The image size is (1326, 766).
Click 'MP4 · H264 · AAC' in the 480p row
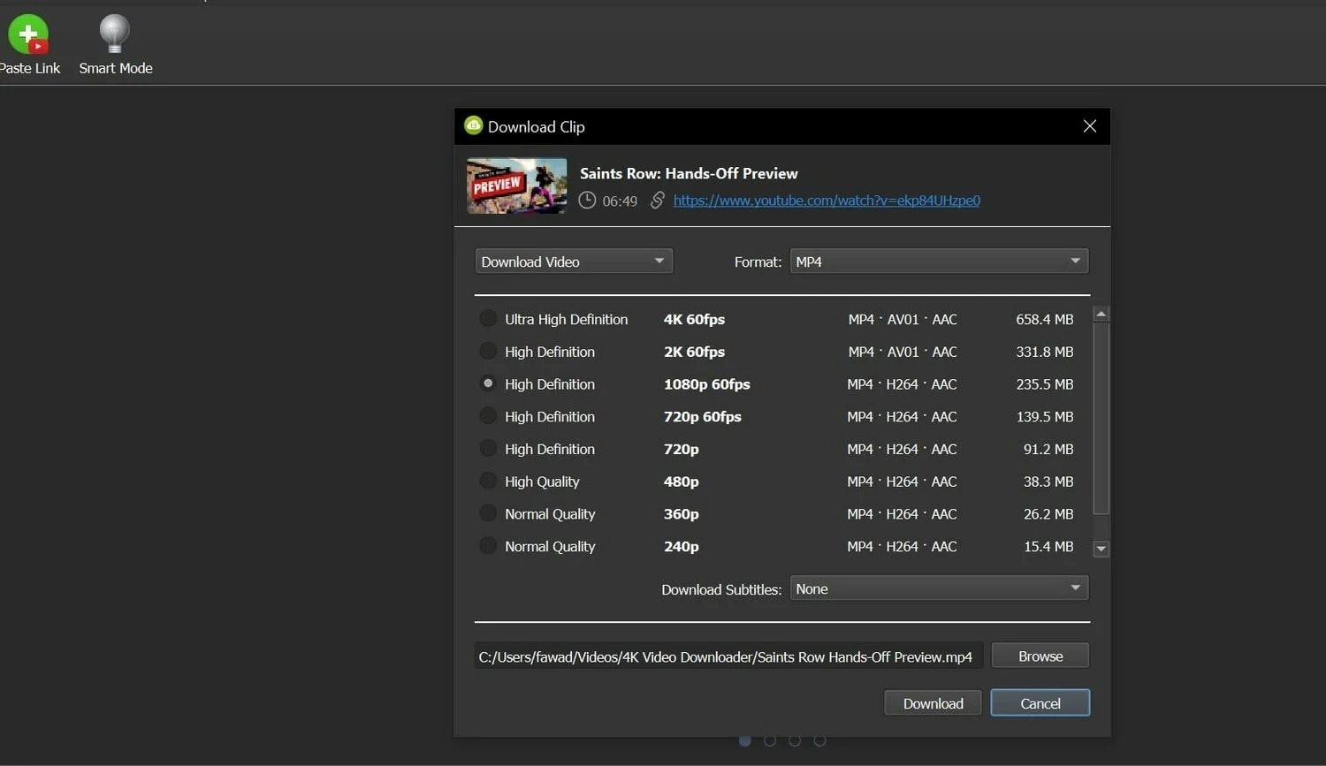coord(902,482)
